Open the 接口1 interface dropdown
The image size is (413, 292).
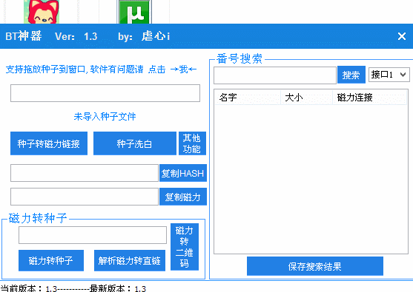[389, 75]
